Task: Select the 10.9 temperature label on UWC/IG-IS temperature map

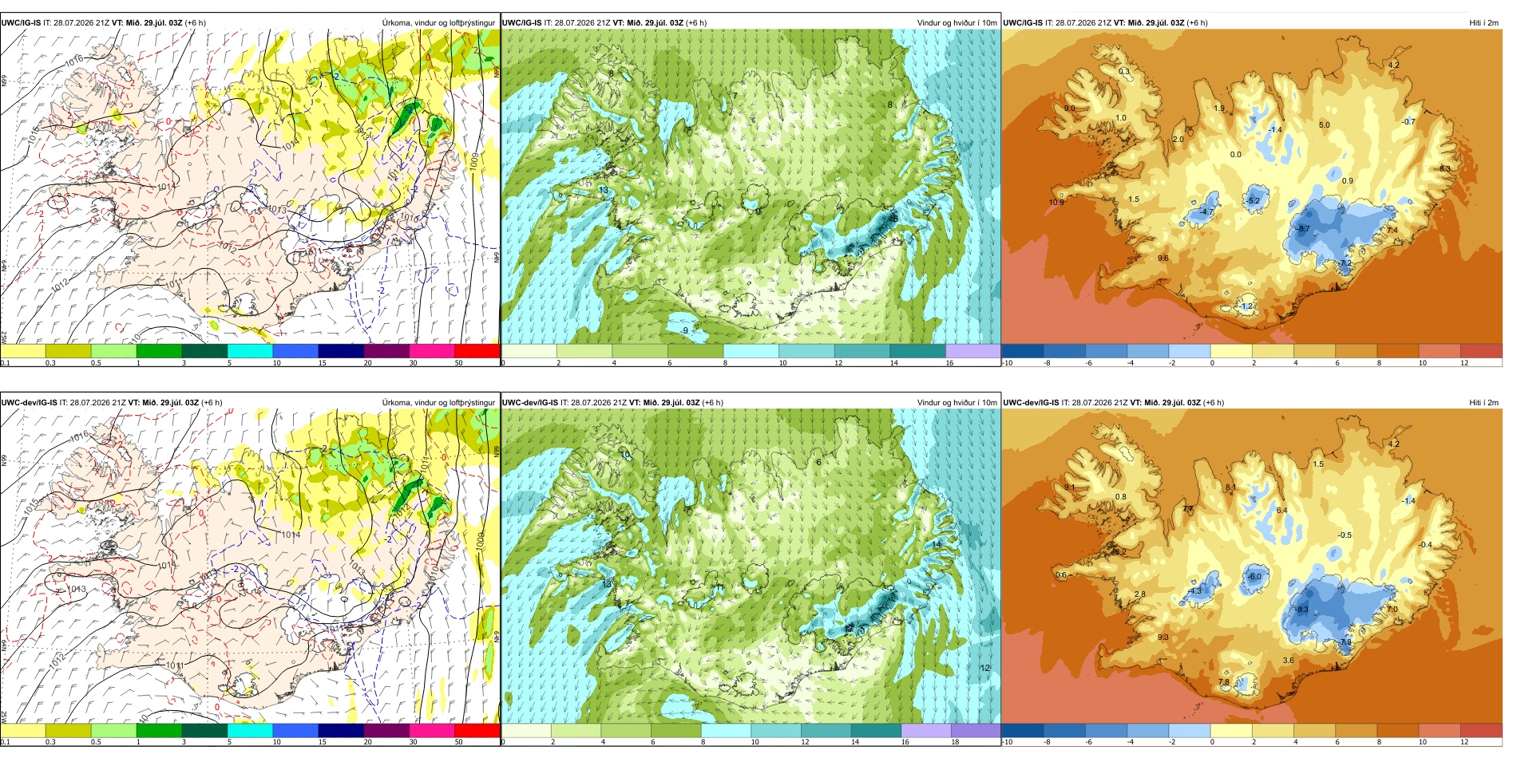Action: 1056,203
